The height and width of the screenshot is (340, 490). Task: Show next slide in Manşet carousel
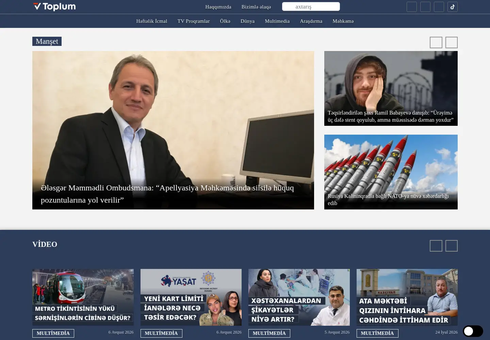point(452,42)
